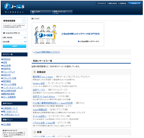
Task: Click the J-SaaS logo in header
Action: (14, 6)
